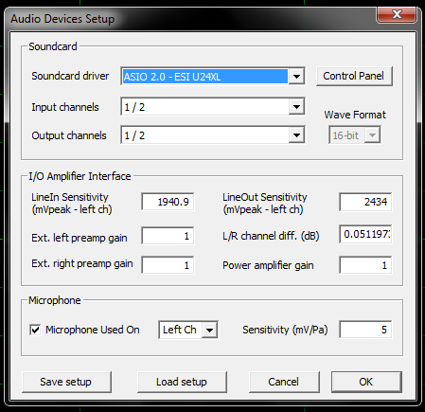Select the Ext. left preamp gain field

[168, 236]
